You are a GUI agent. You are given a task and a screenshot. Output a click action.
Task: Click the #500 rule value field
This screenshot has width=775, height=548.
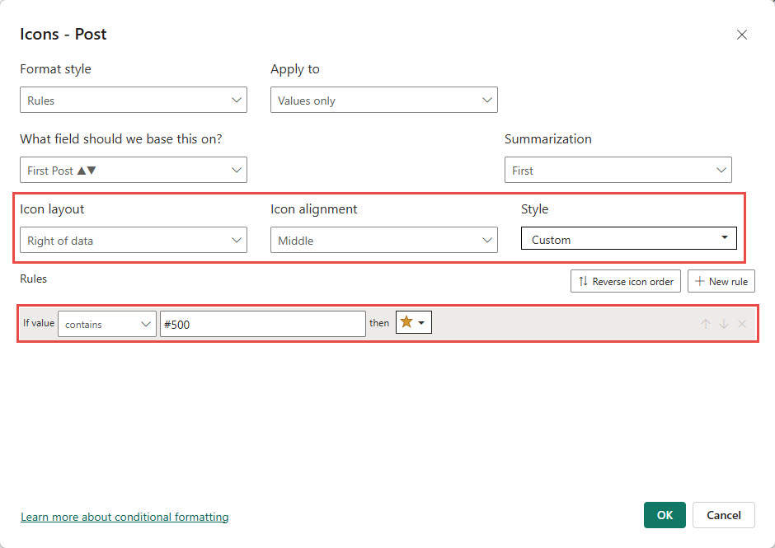(262, 324)
